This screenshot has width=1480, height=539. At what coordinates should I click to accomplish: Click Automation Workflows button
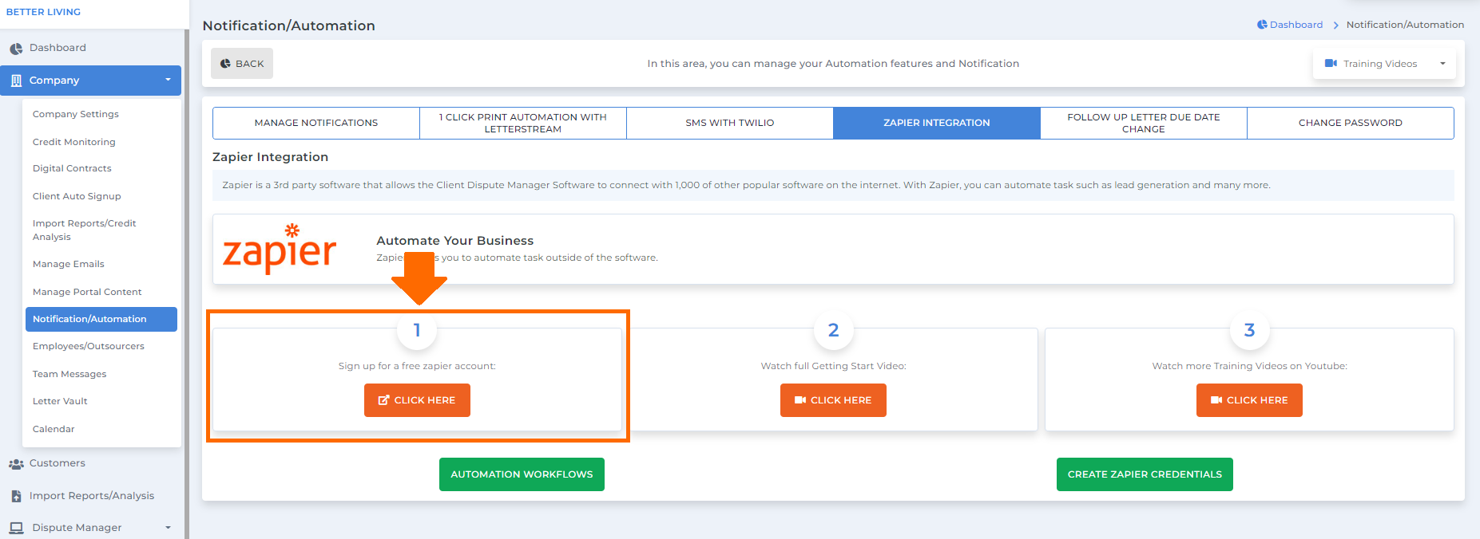point(522,474)
